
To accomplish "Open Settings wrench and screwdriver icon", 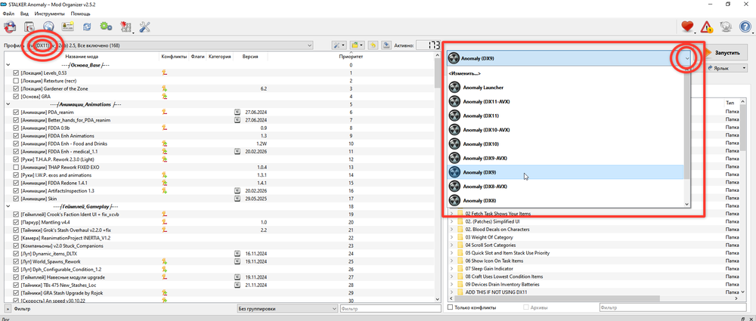I will 145,27.
